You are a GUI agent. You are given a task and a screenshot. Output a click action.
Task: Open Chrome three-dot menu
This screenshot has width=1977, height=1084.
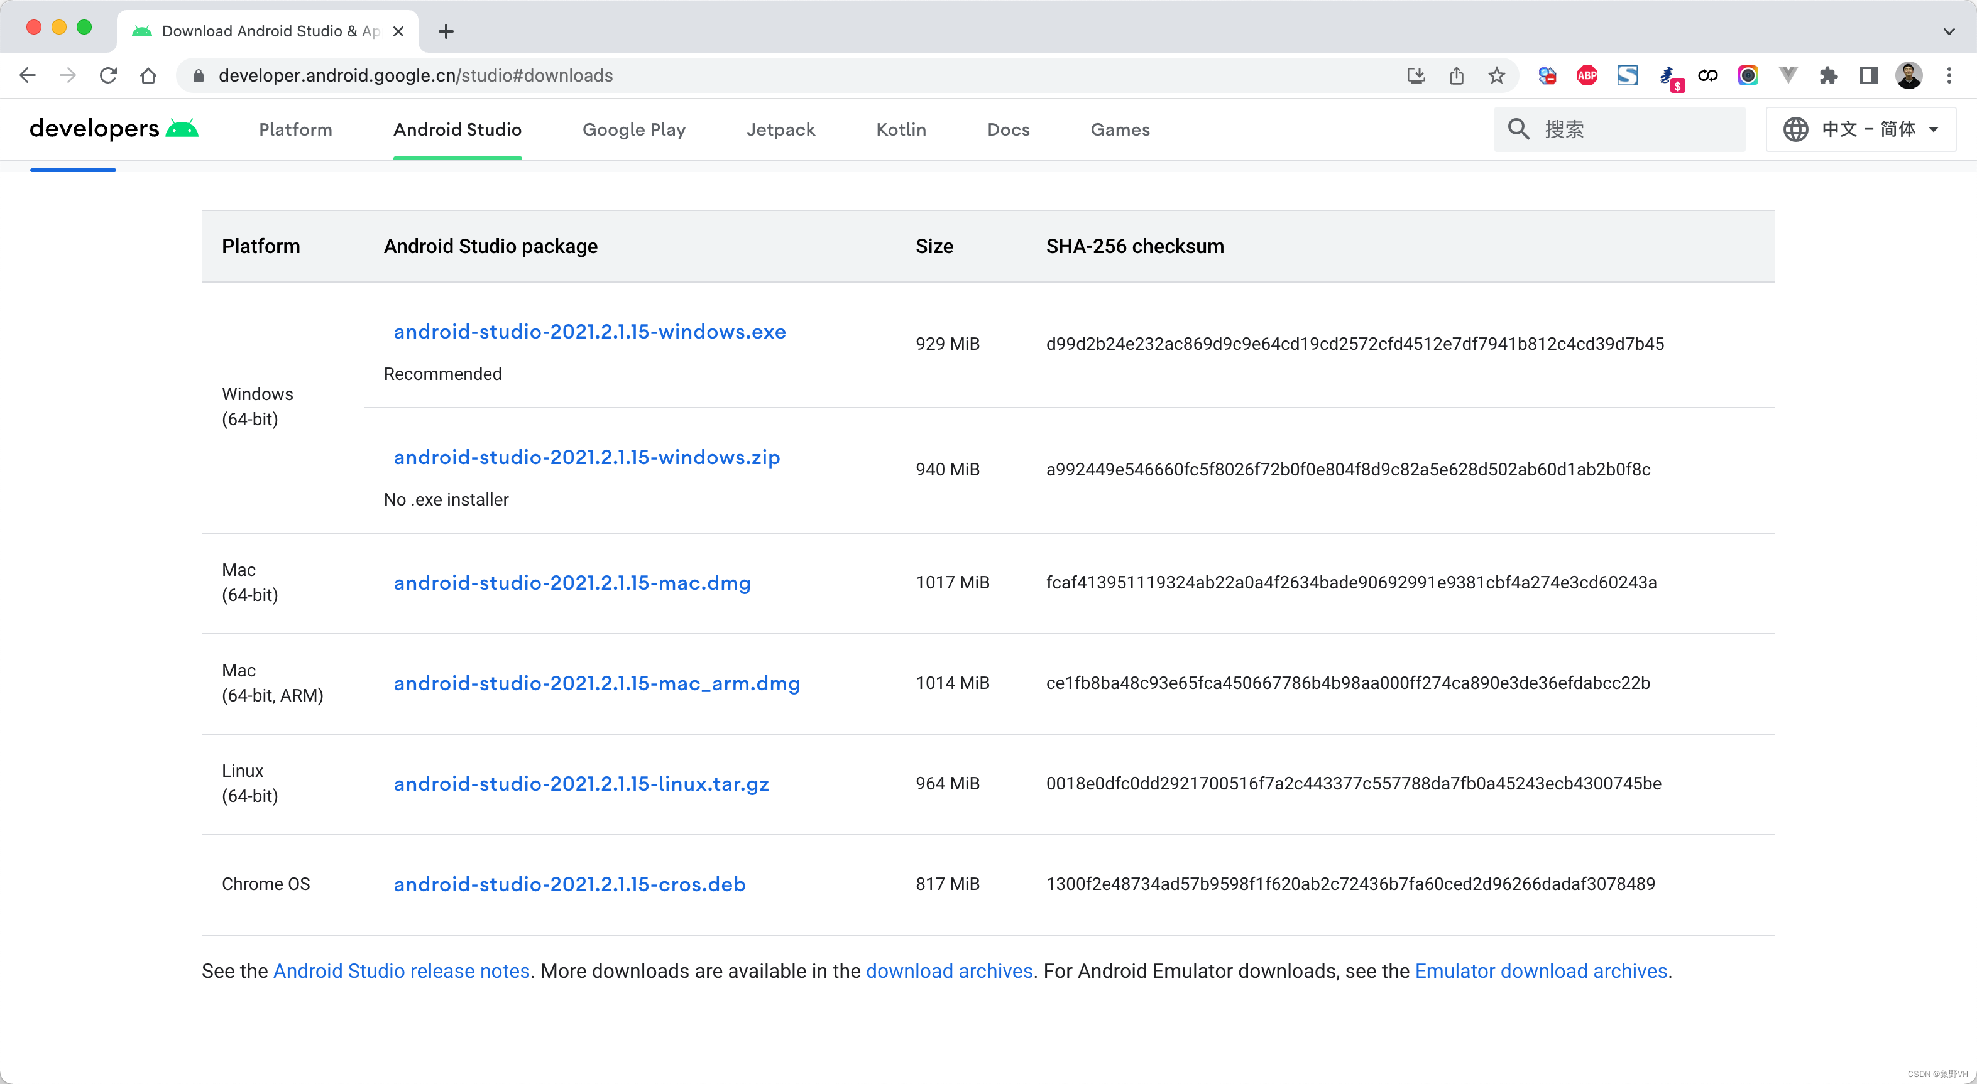point(1949,75)
